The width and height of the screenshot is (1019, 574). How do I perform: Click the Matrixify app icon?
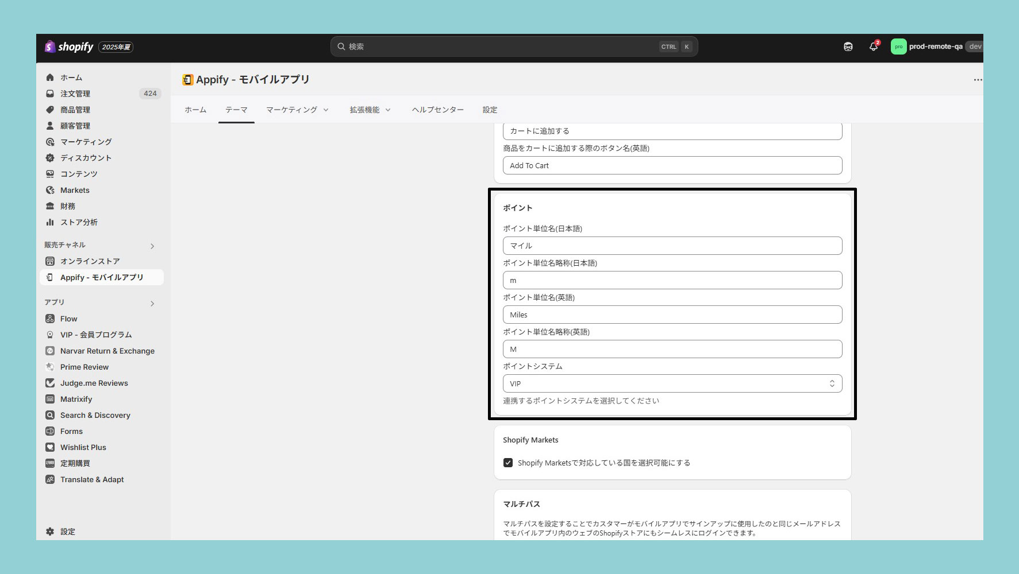pos(50,399)
